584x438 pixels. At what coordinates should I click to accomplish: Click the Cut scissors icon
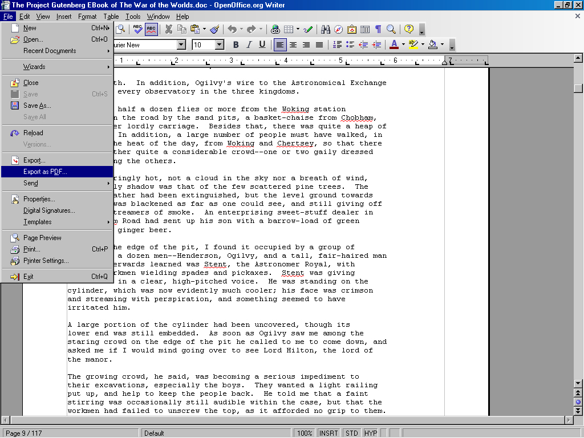[168, 29]
